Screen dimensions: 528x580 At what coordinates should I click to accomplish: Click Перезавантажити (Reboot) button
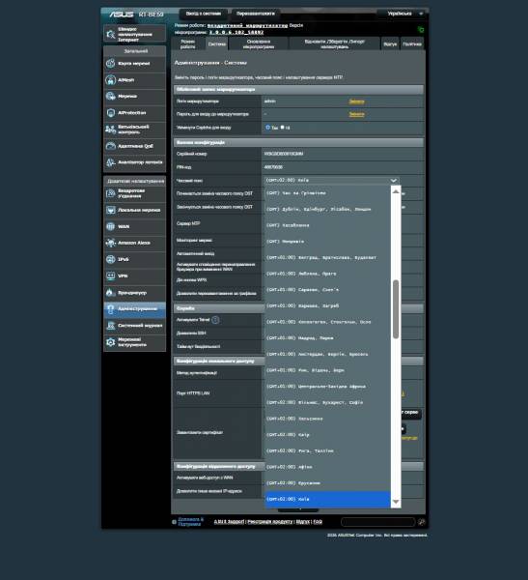[256, 14]
